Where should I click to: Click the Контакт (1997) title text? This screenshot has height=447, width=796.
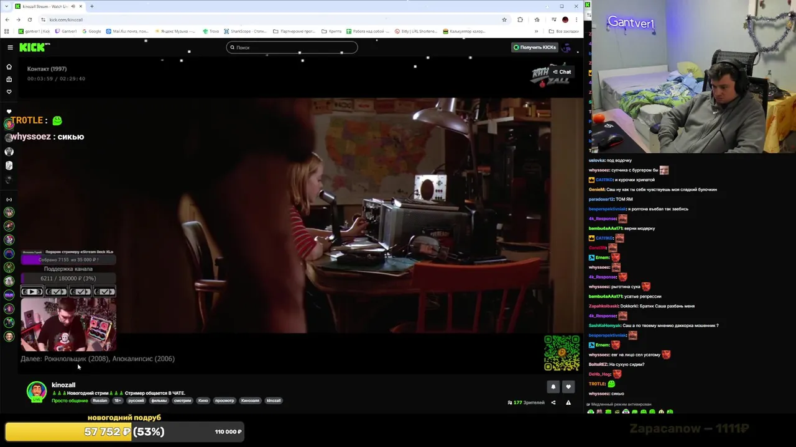pos(47,68)
